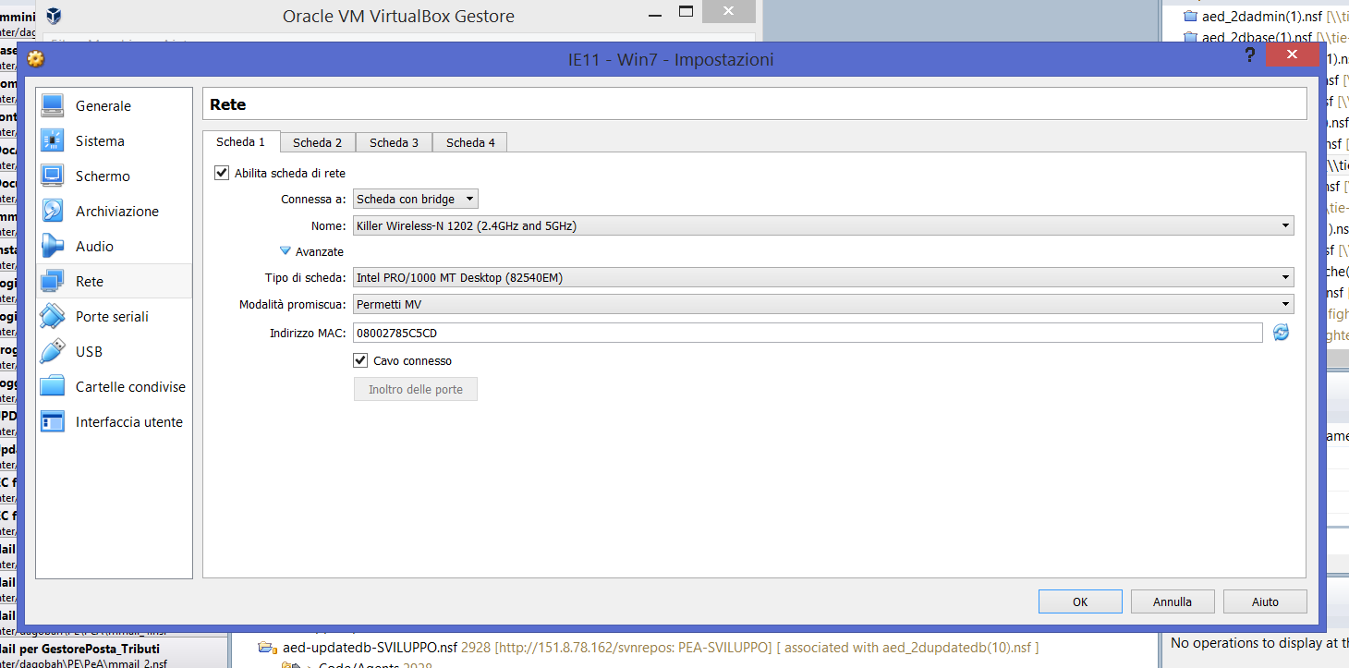Screen dimensions: 1349x668
Task: Open the Cartelle condivise folder icon
Action: [x=53, y=387]
